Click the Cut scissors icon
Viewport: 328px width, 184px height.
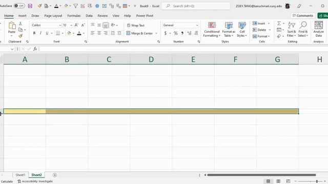pyautogui.click(x=20, y=24)
